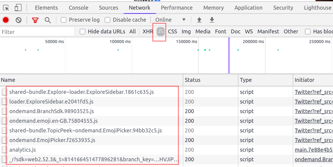Viewport: 333px width, 167px height.
Task: Filter requests by XHR
Action: tap(148, 32)
